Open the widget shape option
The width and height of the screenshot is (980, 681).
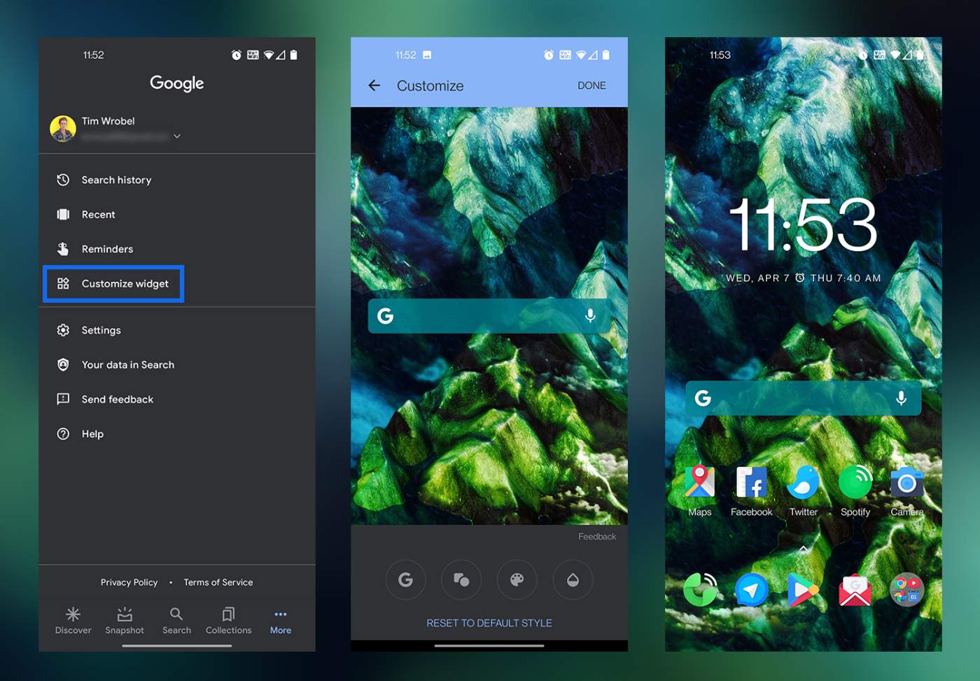pos(461,580)
